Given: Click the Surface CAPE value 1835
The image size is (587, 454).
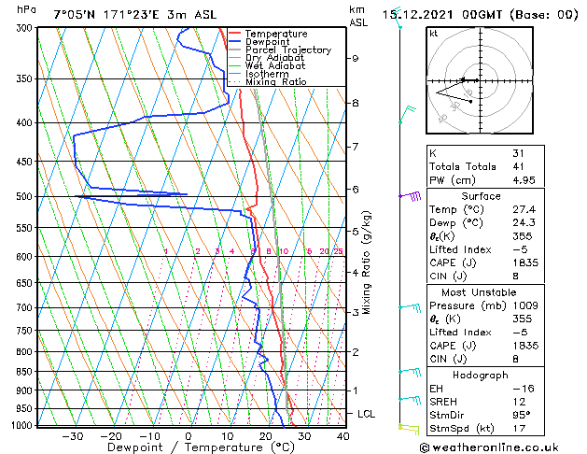Looking at the screenshot, I should 525,262.
